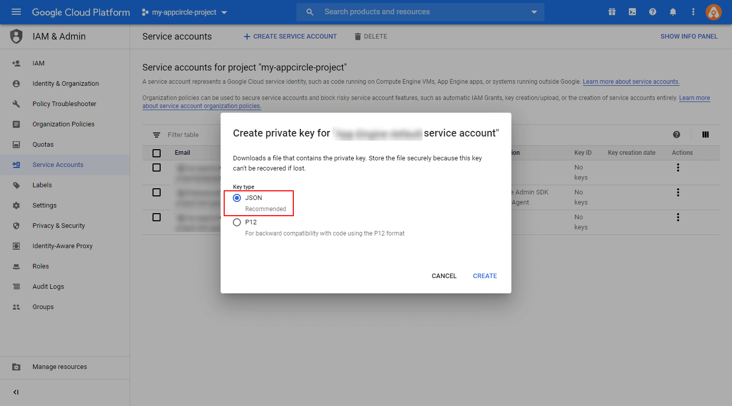Select the P12 key type radio button
The image size is (732, 406).
click(237, 222)
